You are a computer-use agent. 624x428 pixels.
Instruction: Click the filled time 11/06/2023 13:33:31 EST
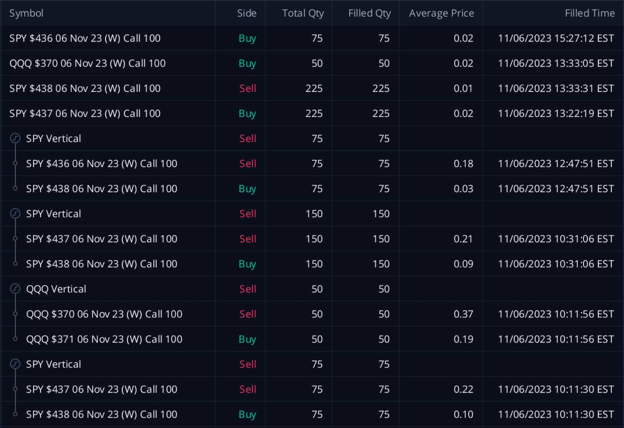pos(556,88)
